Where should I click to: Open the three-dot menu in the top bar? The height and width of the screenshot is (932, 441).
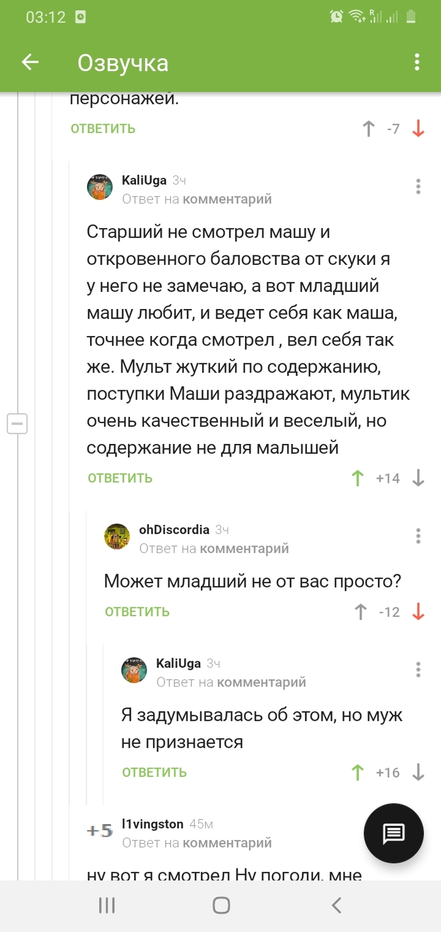416,62
